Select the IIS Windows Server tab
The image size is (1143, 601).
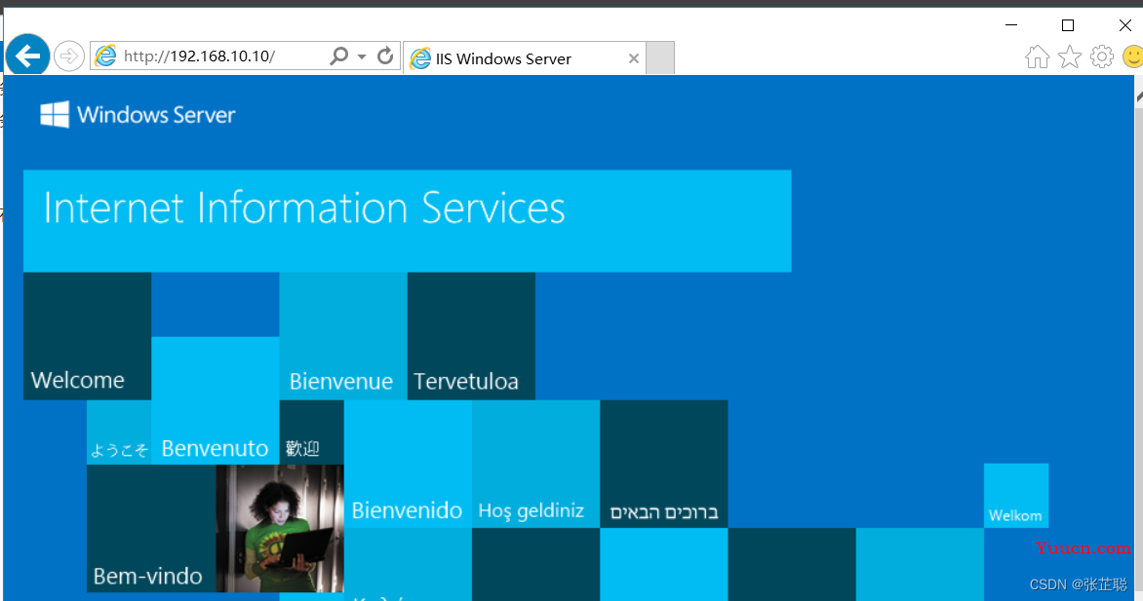(x=525, y=58)
